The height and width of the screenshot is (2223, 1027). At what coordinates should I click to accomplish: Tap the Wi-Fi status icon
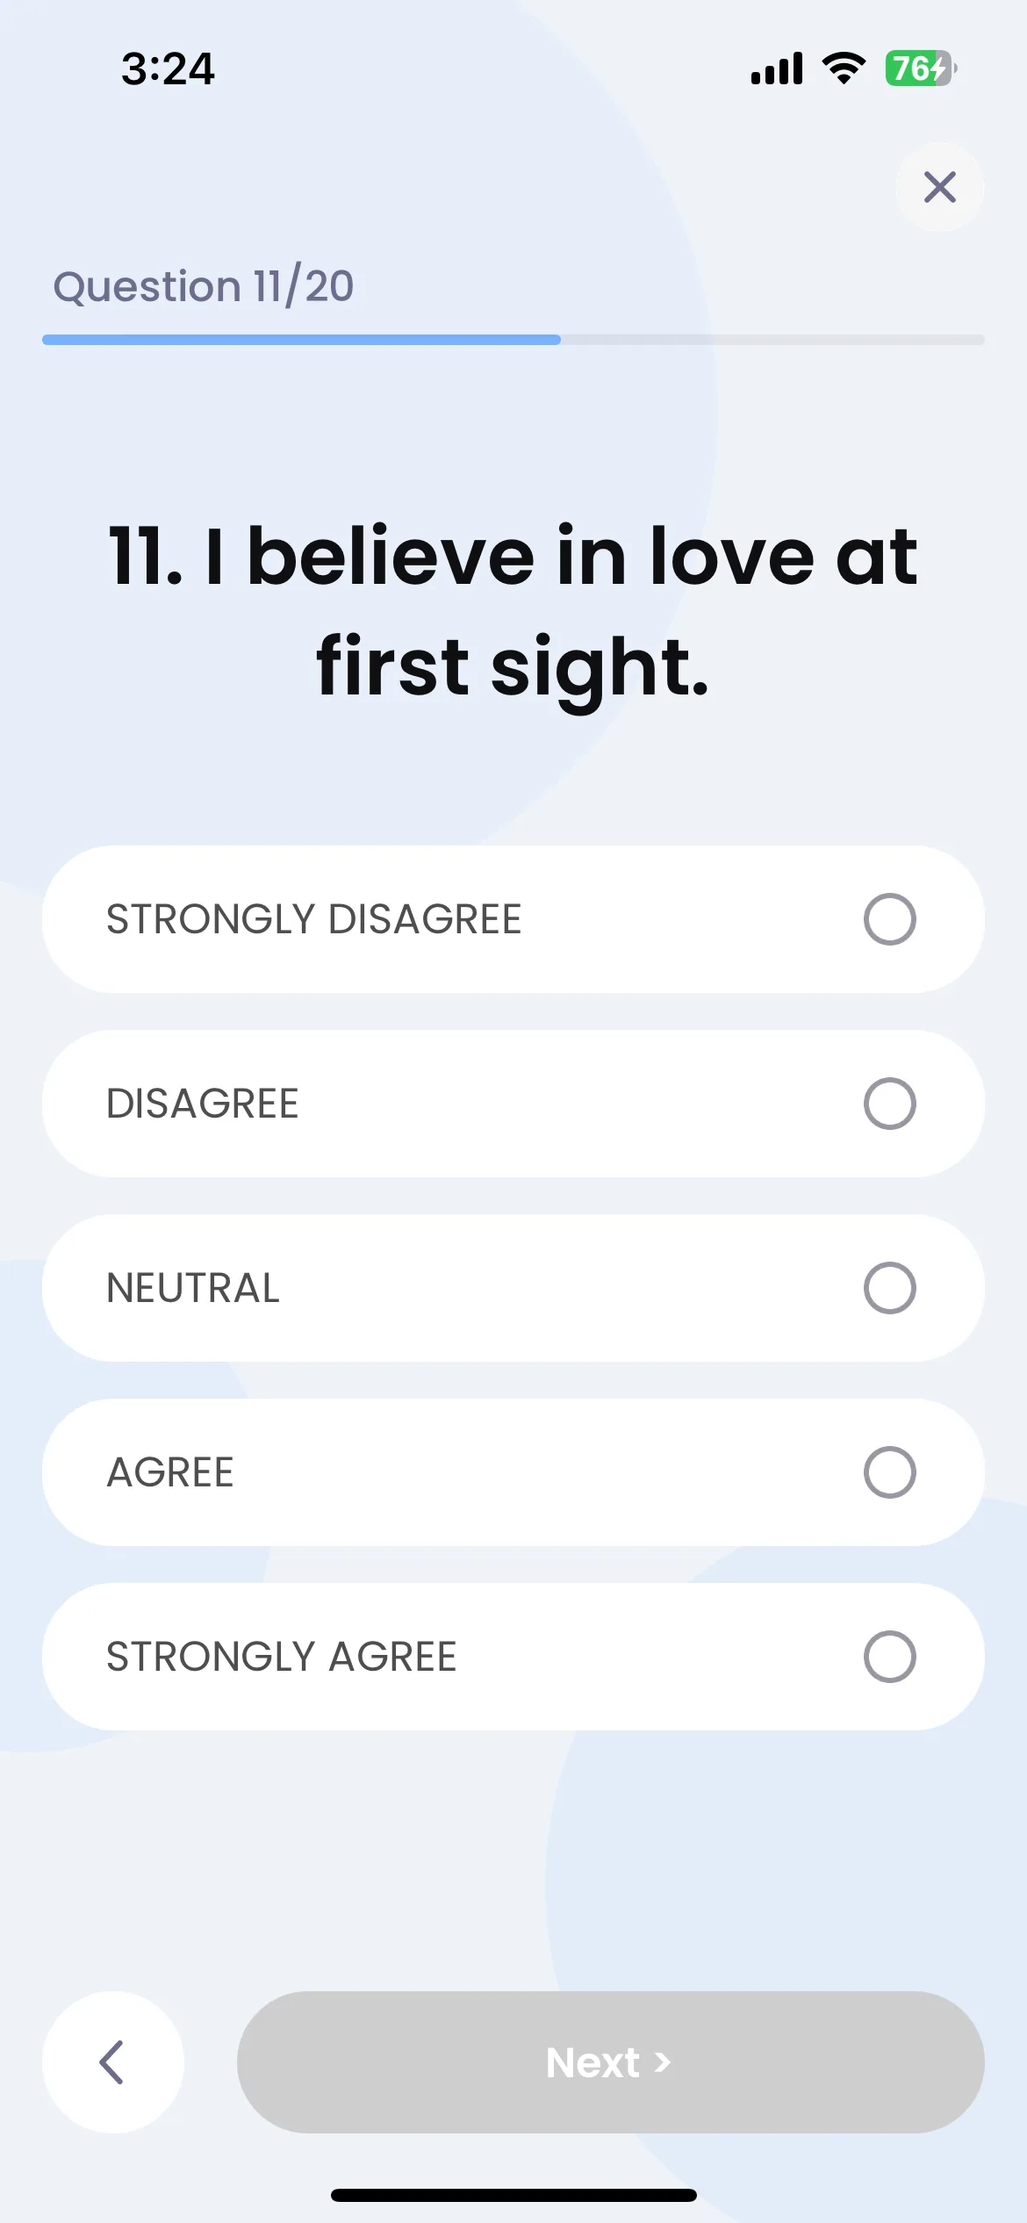(844, 68)
